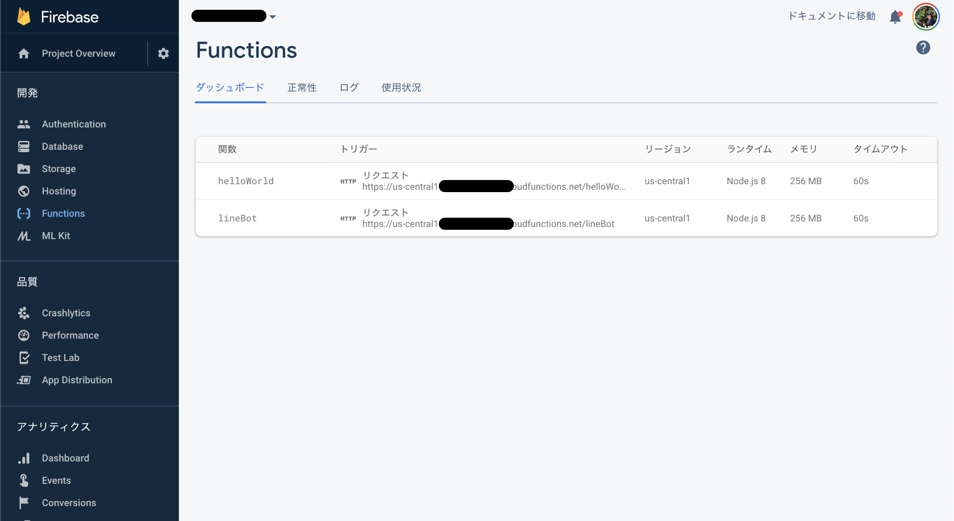Click the Authentication people icon
This screenshot has width=954, height=521.
tap(24, 124)
